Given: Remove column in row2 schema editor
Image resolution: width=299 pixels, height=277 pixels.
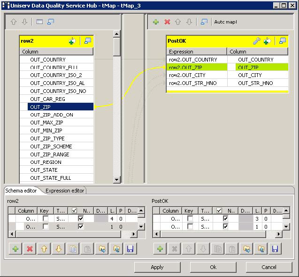Looking at the screenshot, I should pos(30,249).
